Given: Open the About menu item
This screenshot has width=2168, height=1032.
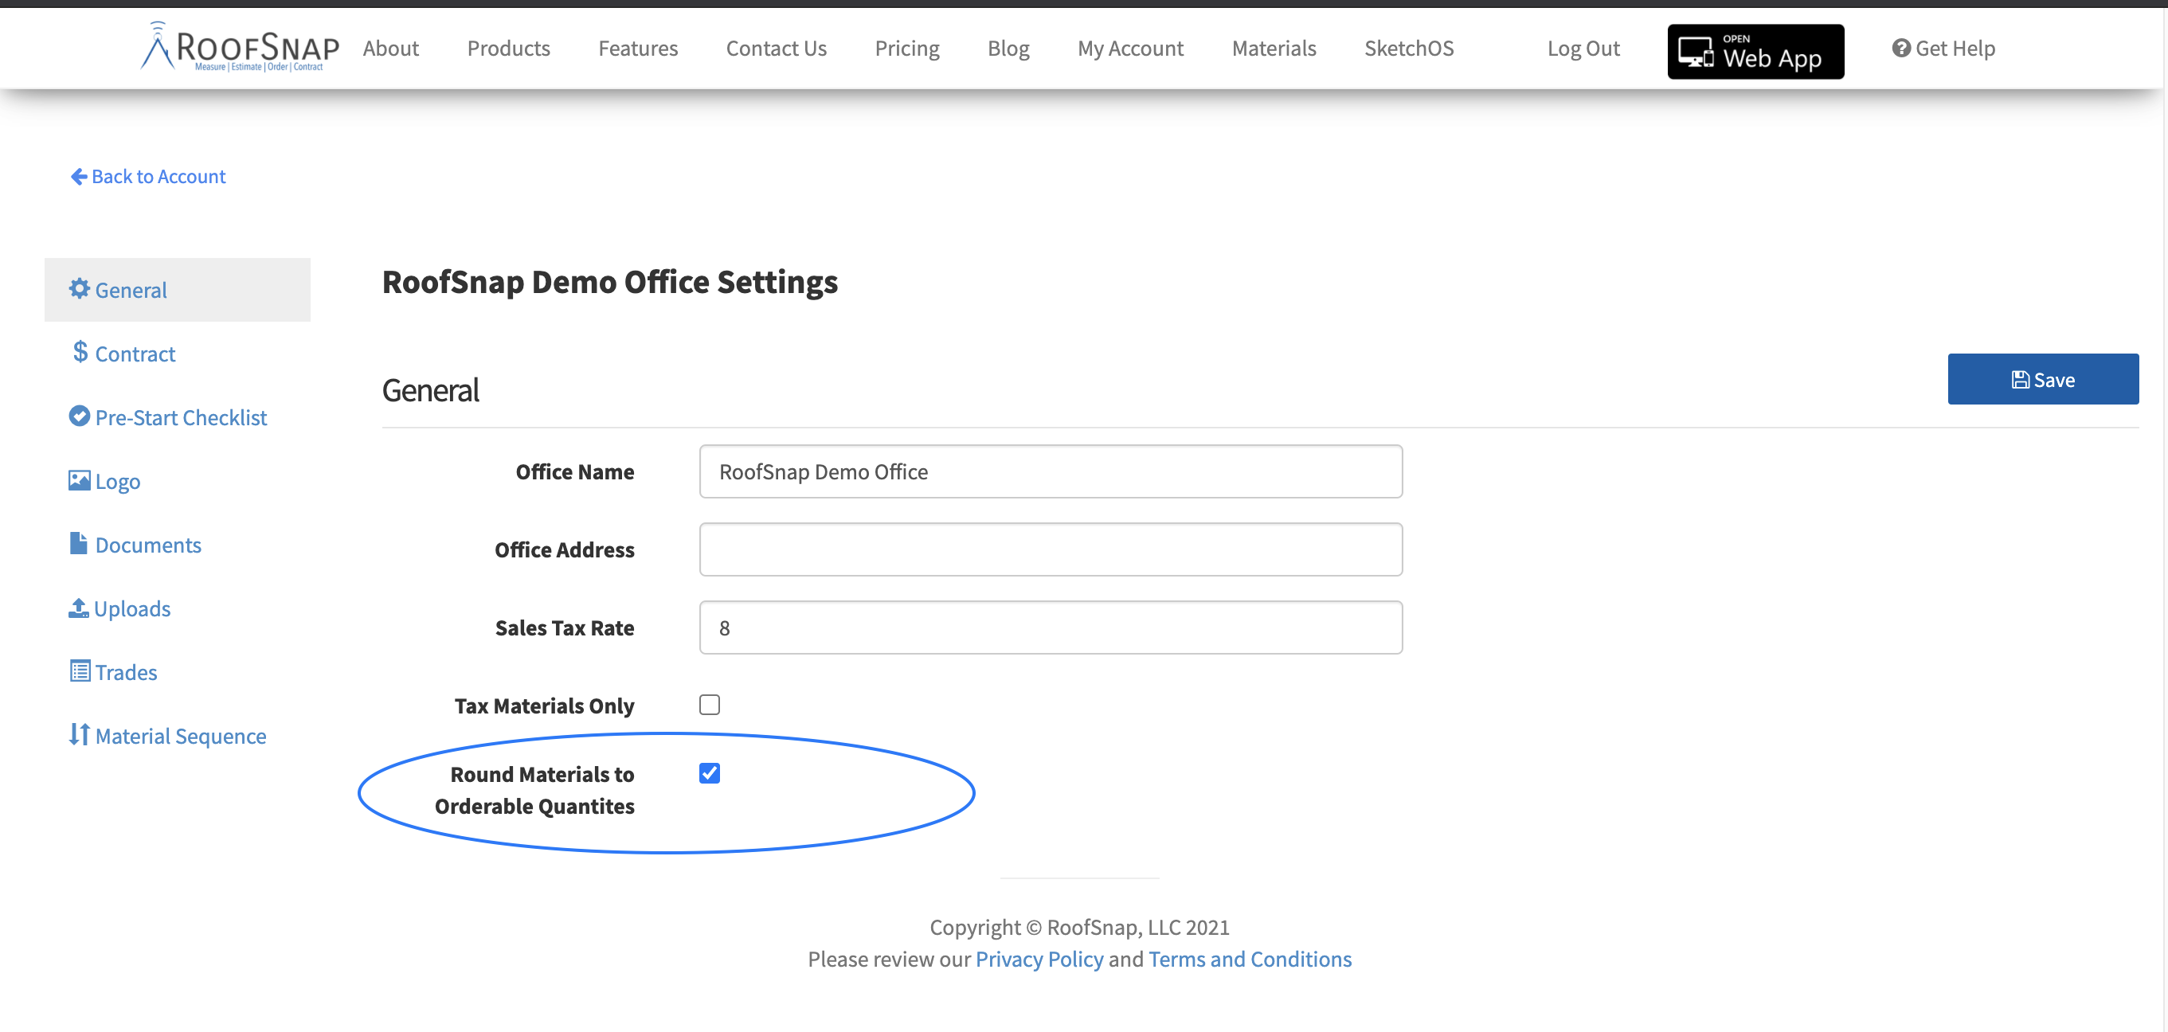Looking at the screenshot, I should [390, 48].
